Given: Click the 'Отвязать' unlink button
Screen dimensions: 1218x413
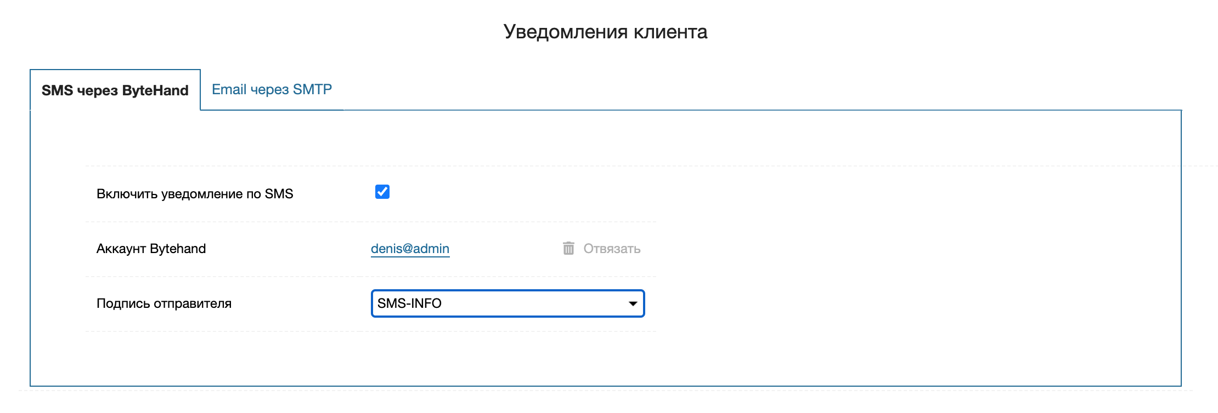Looking at the screenshot, I should click(x=611, y=249).
